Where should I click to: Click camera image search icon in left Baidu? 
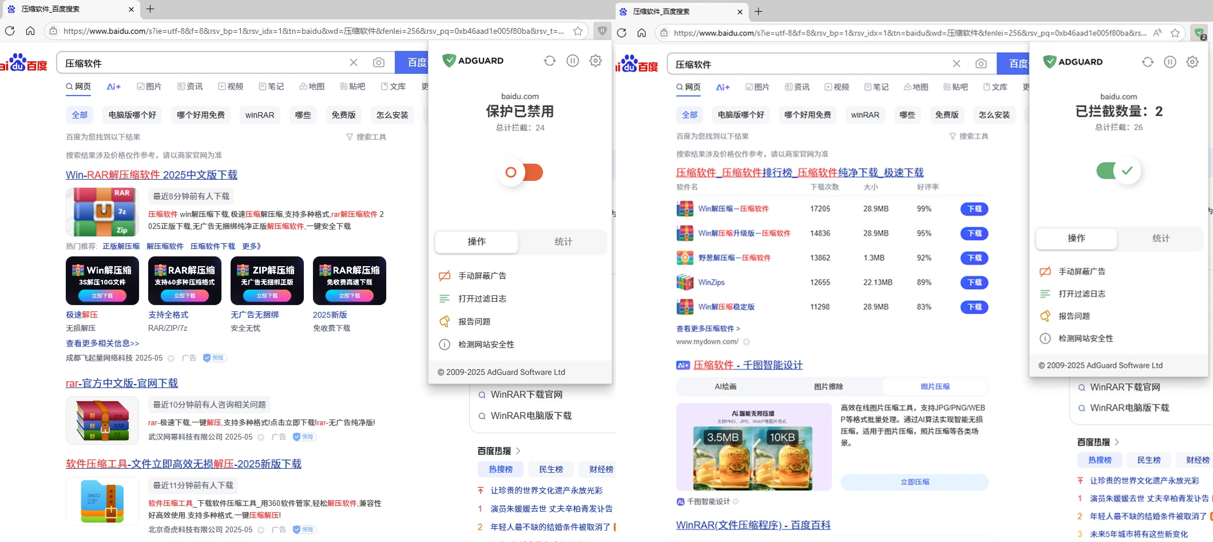coord(379,62)
